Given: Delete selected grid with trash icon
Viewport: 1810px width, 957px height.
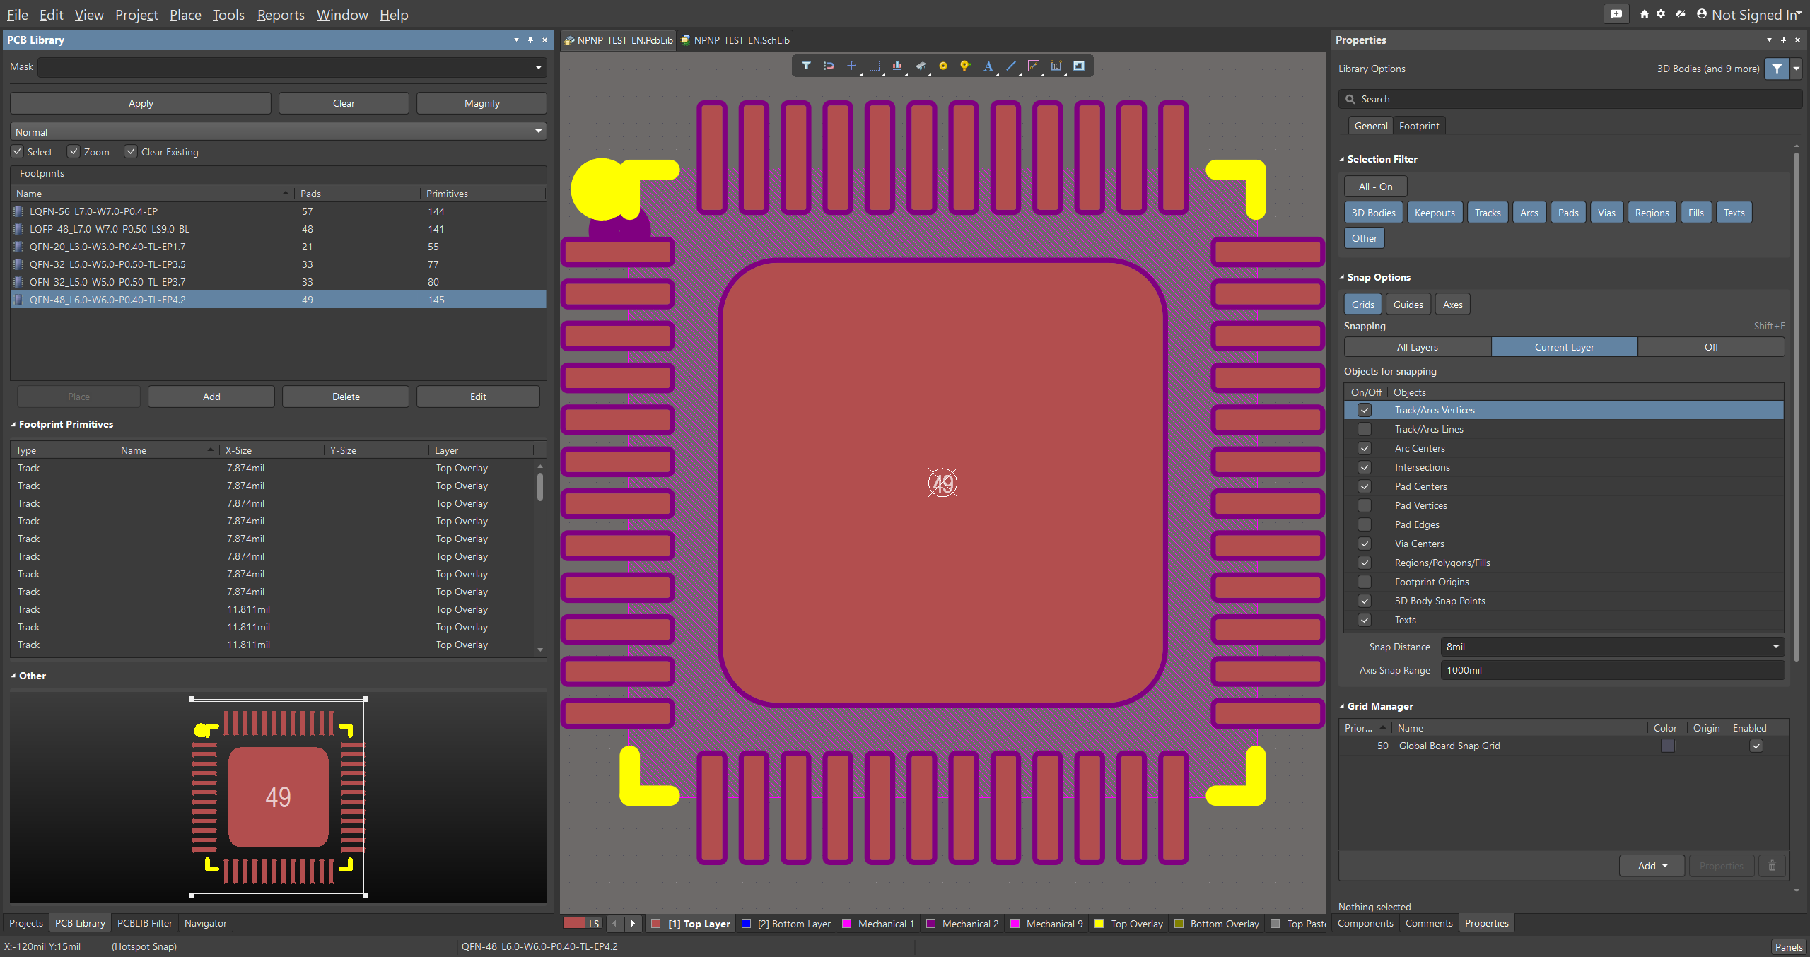Looking at the screenshot, I should (1773, 866).
